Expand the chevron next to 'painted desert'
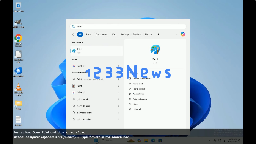The width and height of the screenshot is (256, 144). (119, 113)
